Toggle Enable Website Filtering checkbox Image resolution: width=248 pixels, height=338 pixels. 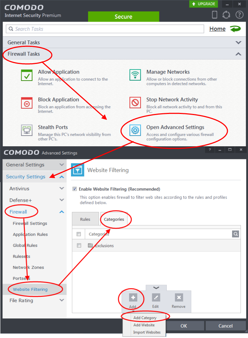(75, 189)
